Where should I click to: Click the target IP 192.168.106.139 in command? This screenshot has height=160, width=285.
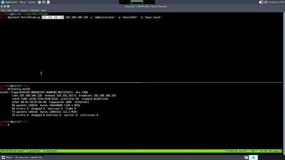tap(77, 17)
